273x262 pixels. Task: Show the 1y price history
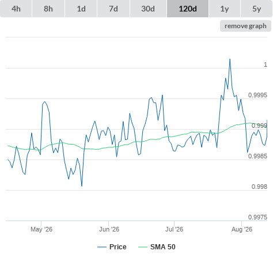pyautogui.click(x=225, y=9)
